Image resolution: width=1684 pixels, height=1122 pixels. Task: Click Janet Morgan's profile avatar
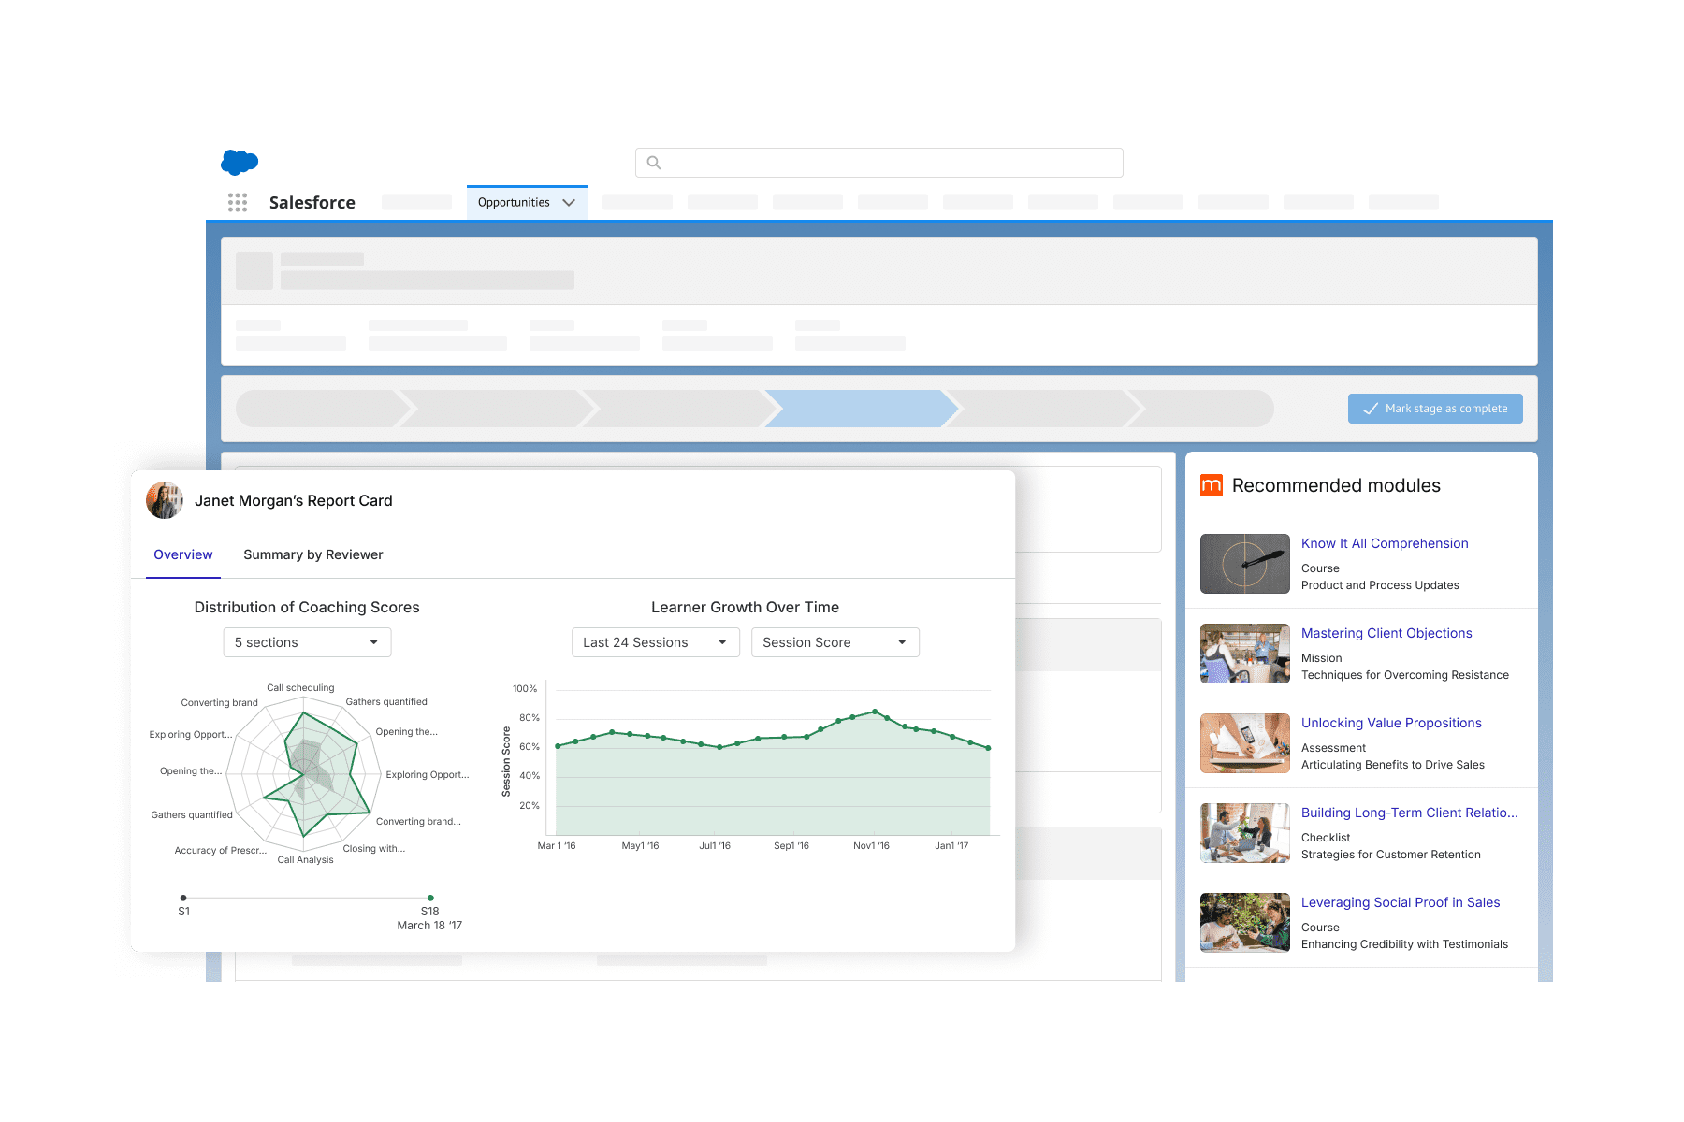165,500
